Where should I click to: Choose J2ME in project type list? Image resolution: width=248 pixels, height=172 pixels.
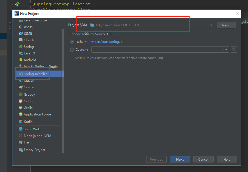tap(40, 34)
